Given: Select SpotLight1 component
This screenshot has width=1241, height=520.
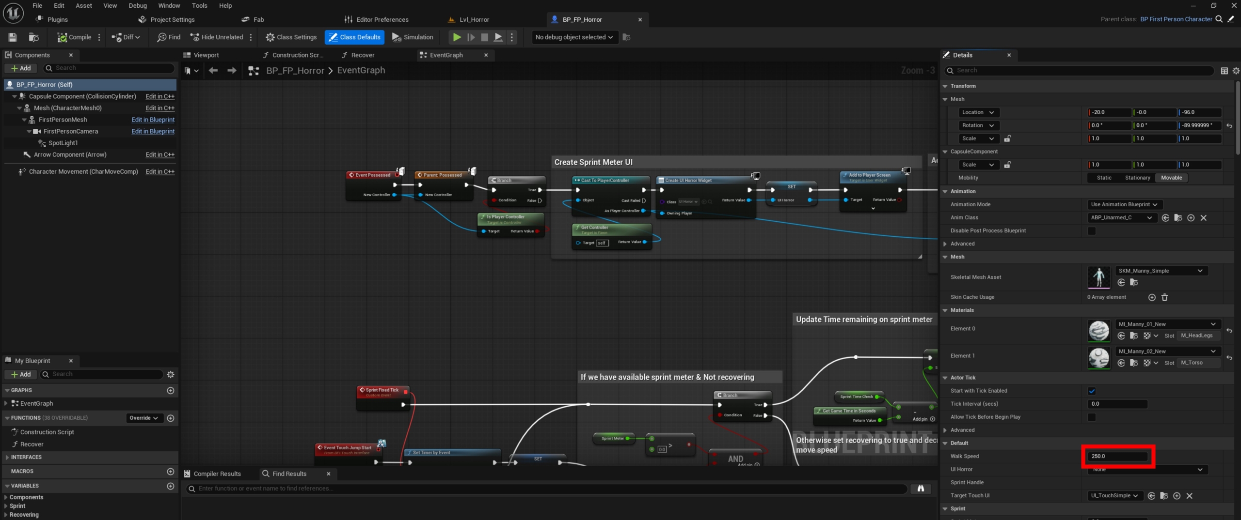Looking at the screenshot, I should [x=63, y=143].
